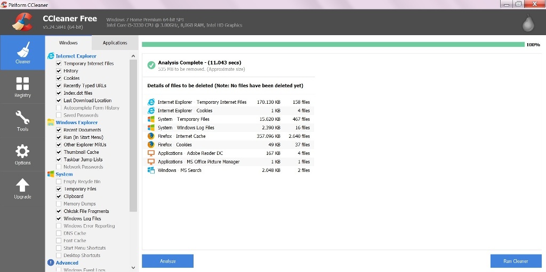
Task: Enable Memory Dumps cleaning
Action: click(x=59, y=204)
